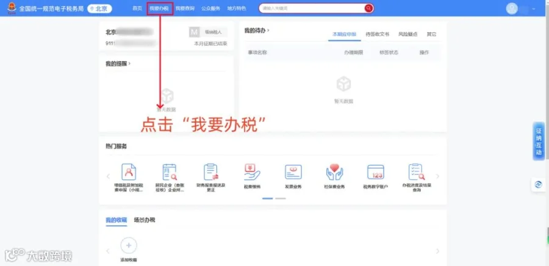Switch to 场景办税 tab
The width and height of the screenshot is (549, 266).
(x=145, y=220)
